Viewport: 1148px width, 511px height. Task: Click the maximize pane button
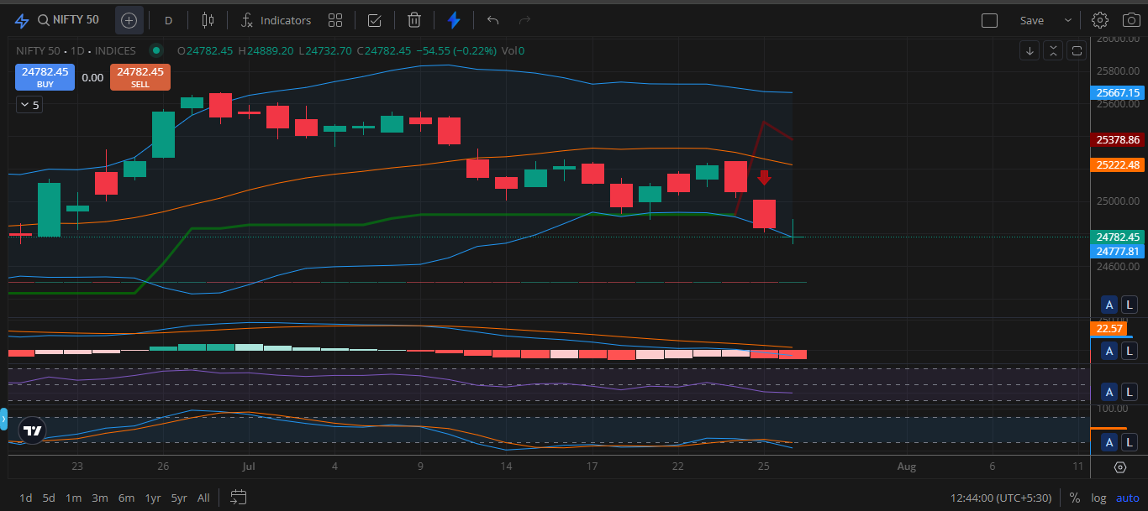(x=1077, y=51)
